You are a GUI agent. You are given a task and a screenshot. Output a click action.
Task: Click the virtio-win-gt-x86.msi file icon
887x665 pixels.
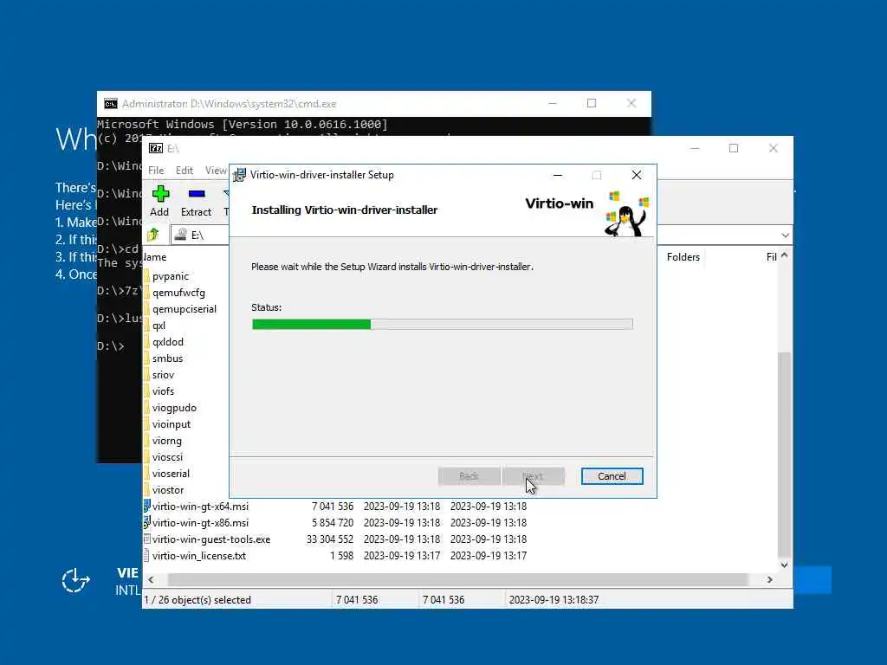[x=147, y=522]
